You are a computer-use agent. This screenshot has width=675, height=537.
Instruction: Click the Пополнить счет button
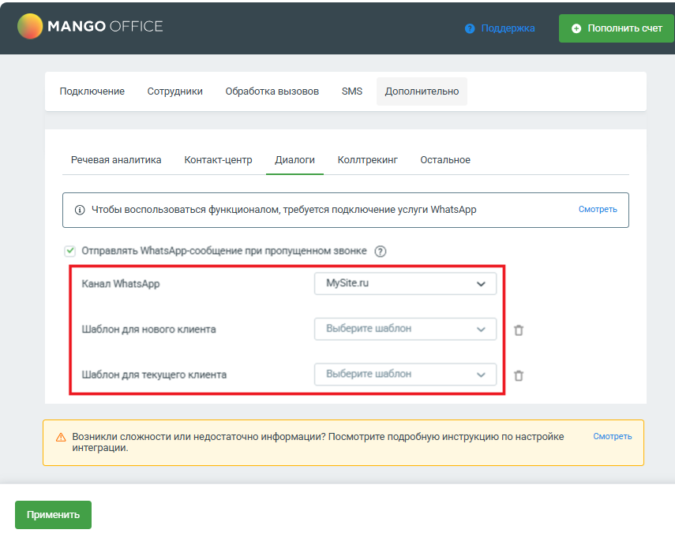tap(616, 28)
